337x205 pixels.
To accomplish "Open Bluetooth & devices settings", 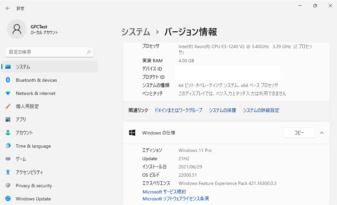I will (50, 80).
